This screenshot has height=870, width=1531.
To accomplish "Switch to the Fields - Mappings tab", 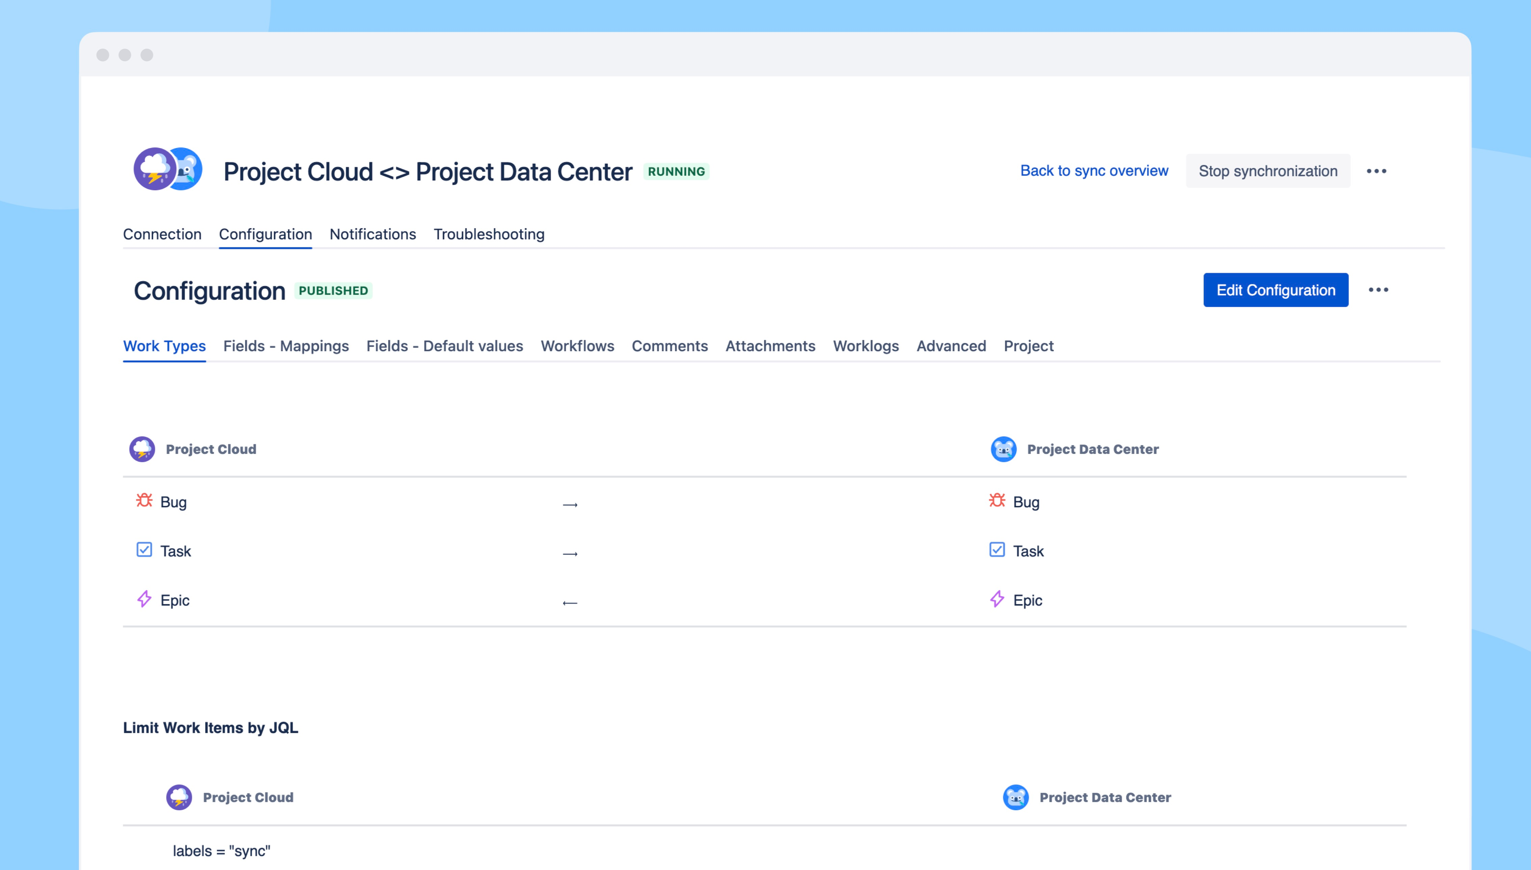I will coord(286,346).
